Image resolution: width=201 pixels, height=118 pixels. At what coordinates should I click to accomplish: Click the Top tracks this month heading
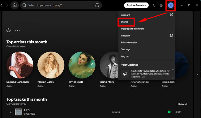tap(27, 99)
